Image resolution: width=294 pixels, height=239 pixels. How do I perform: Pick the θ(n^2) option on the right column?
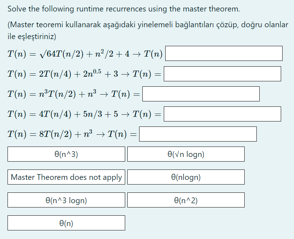point(185,200)
